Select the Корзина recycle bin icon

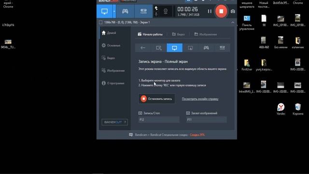tap(298, 109)
